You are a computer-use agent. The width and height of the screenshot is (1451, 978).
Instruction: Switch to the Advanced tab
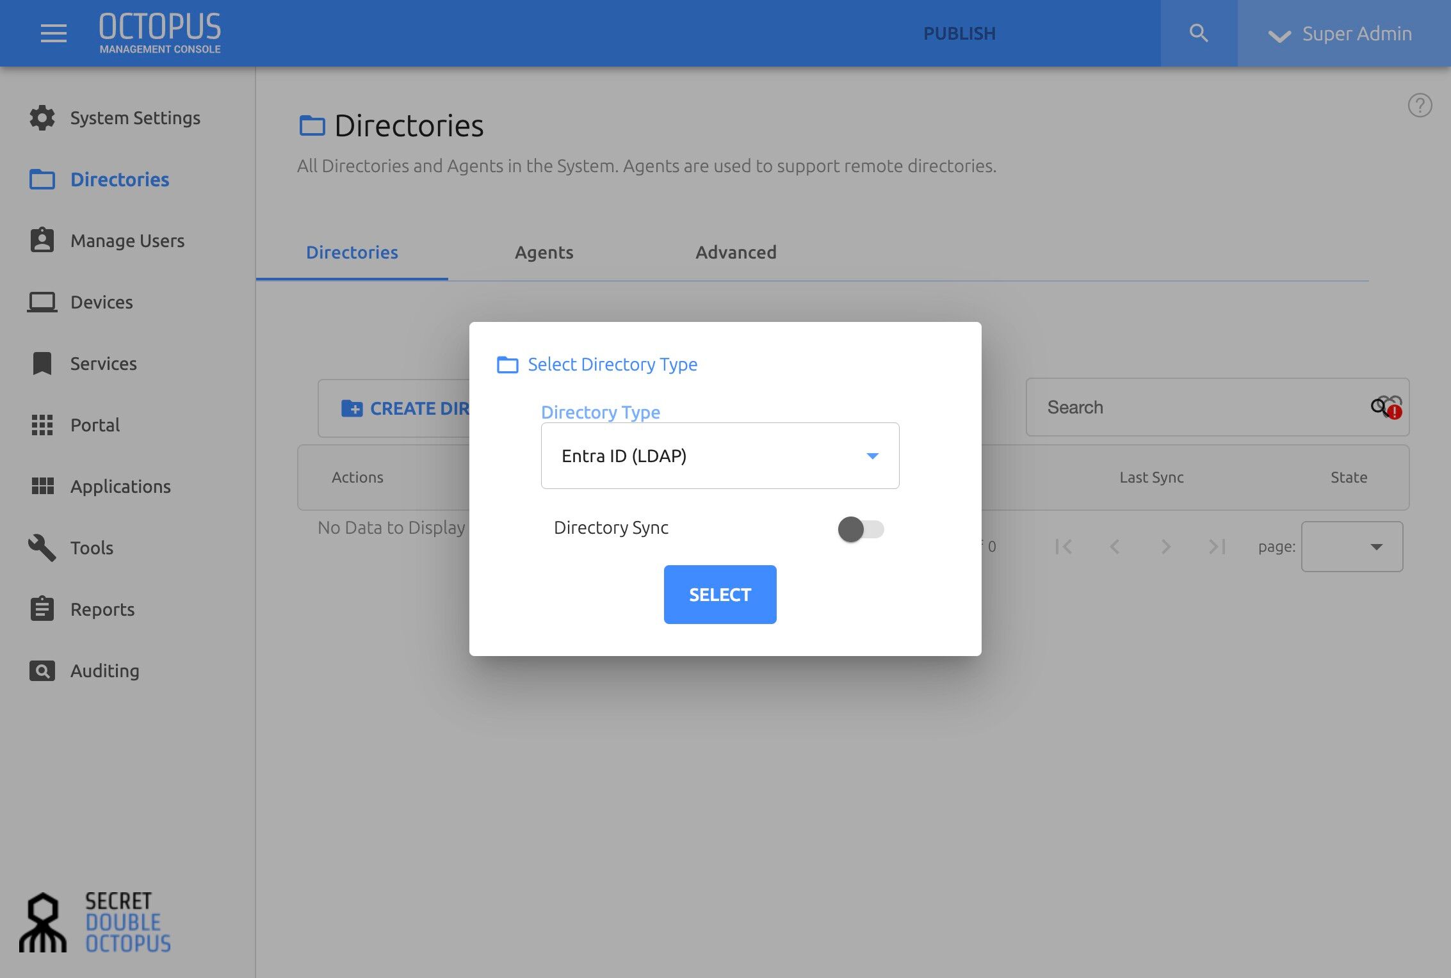[x=736, y=252]
